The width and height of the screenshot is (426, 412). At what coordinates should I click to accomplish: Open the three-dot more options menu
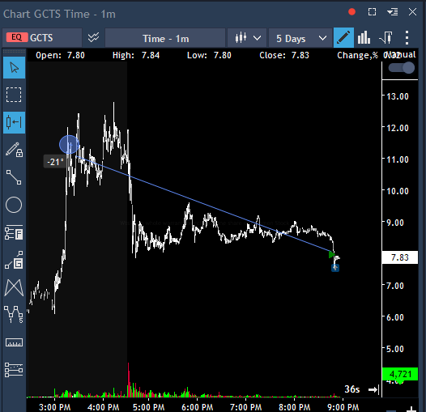(407, 37)
